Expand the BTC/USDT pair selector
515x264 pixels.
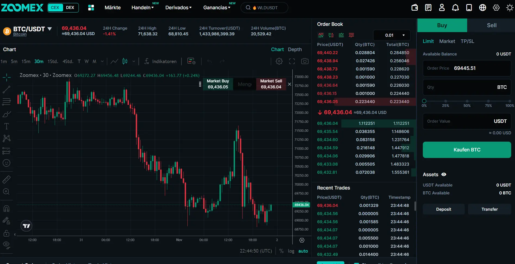click(49, 29)
